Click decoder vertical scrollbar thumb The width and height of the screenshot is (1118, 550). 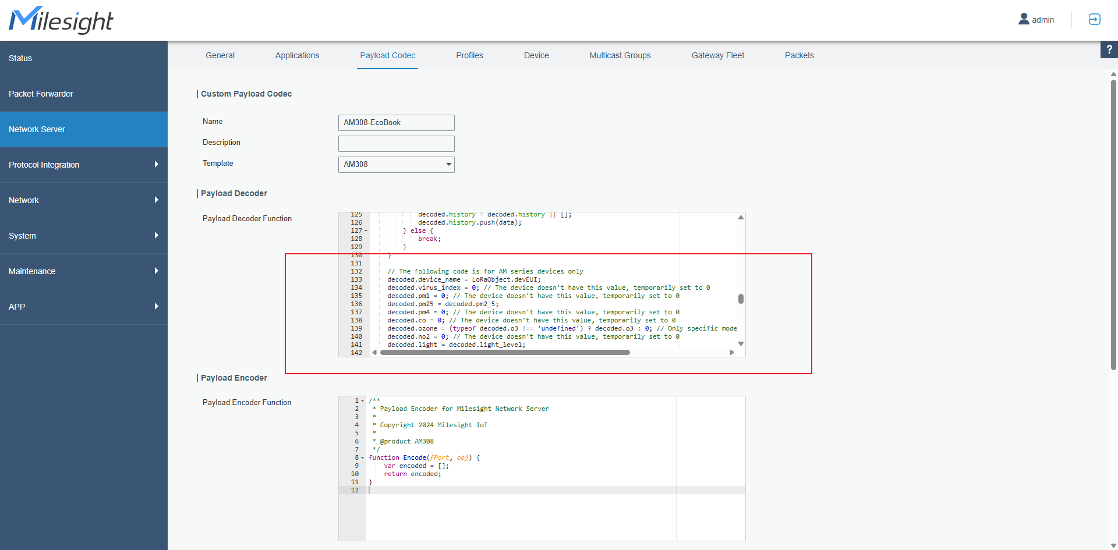741,299
